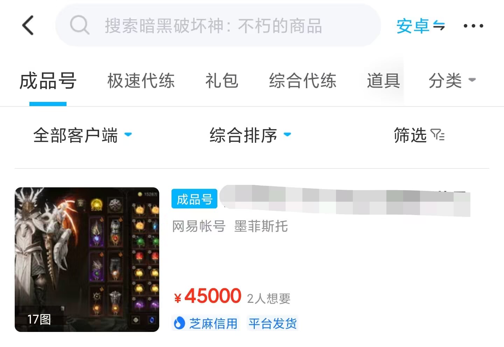Tap the 芝麻信用 water-drop icon
The height and width of the screenshot is (347, 504).
pyautogui.click(x=179, y=323)
